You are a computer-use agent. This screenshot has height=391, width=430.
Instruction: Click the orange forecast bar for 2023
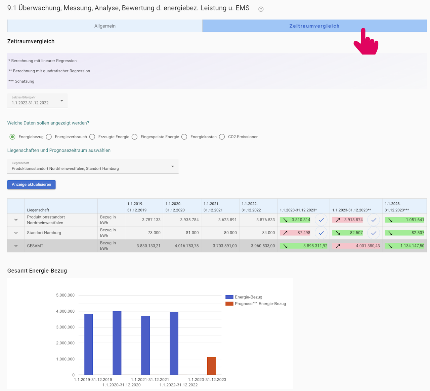tap(211, 366)
